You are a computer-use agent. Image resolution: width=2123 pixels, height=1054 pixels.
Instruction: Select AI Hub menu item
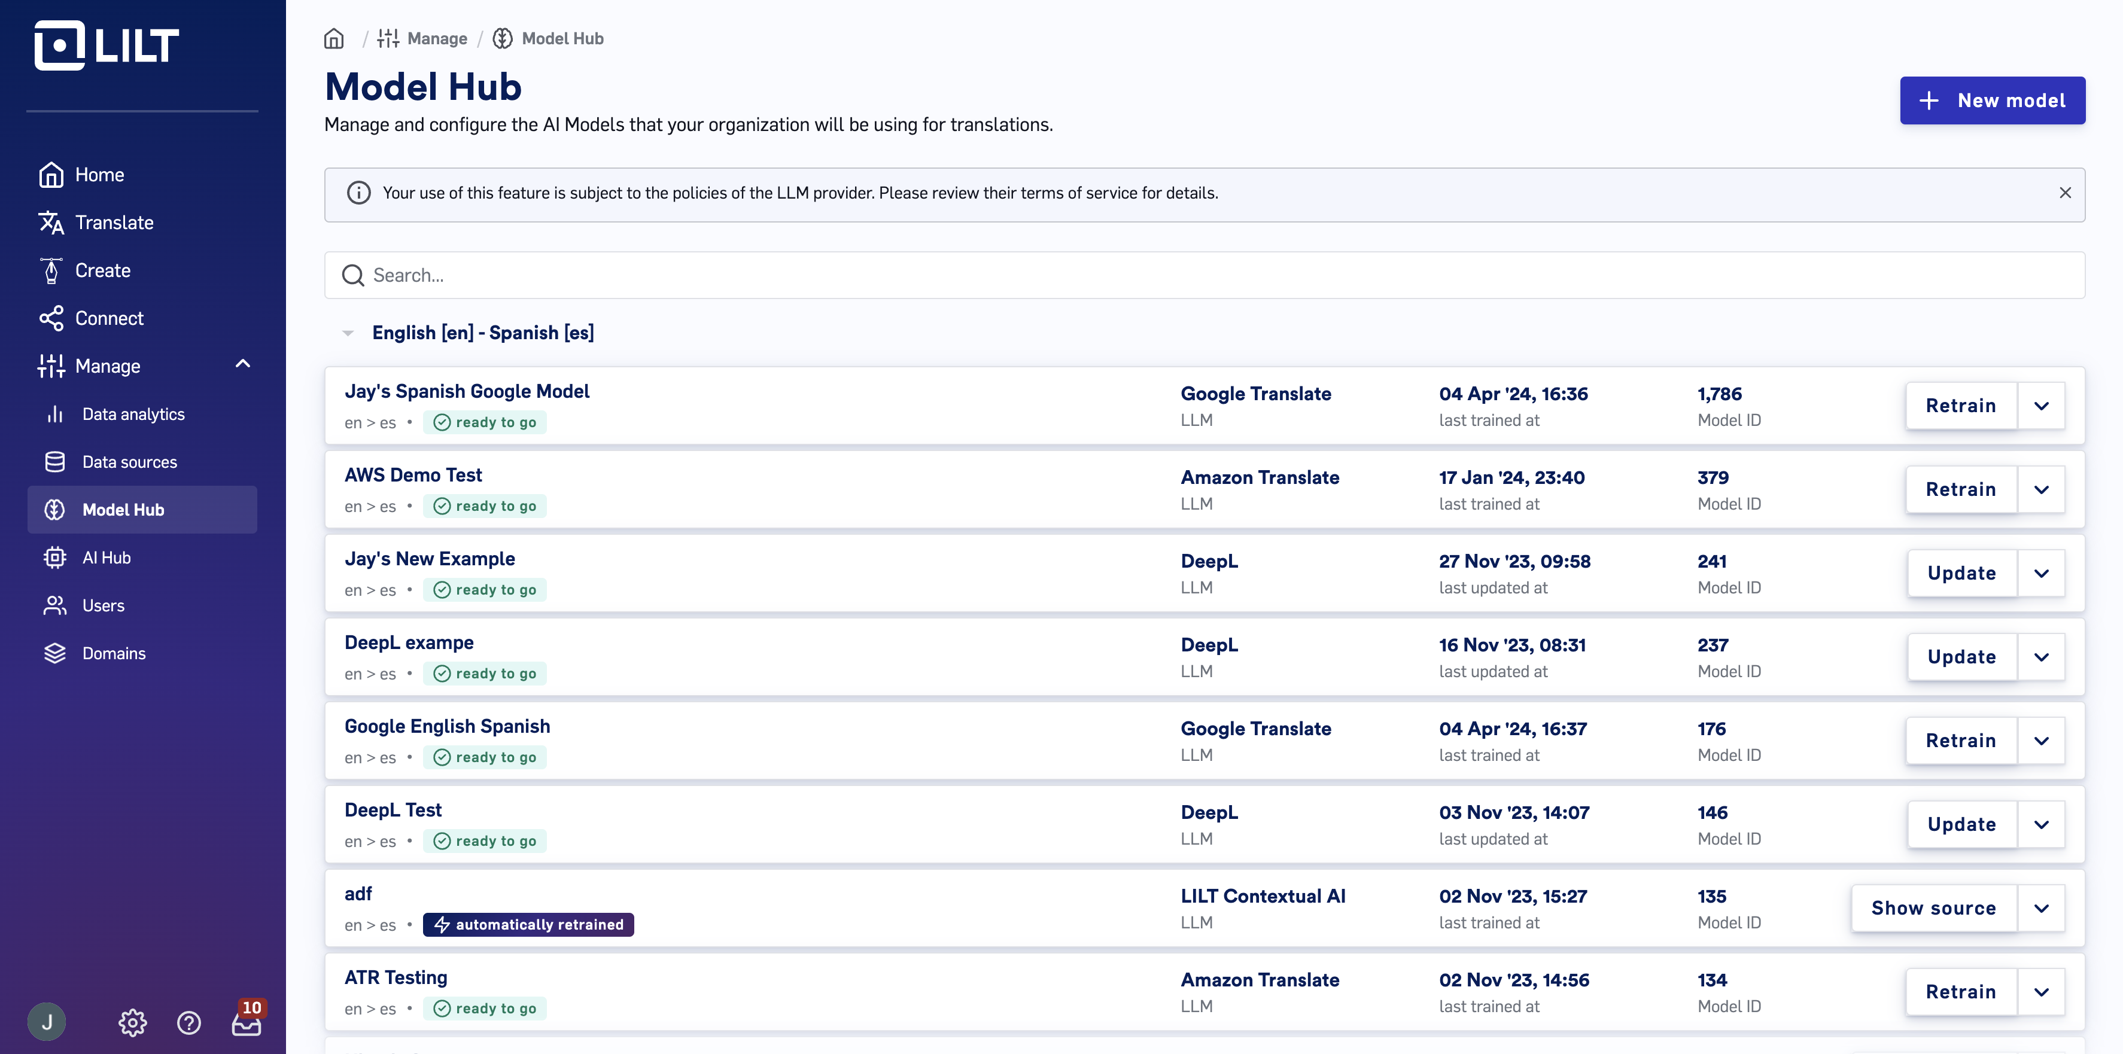[142, 558]
